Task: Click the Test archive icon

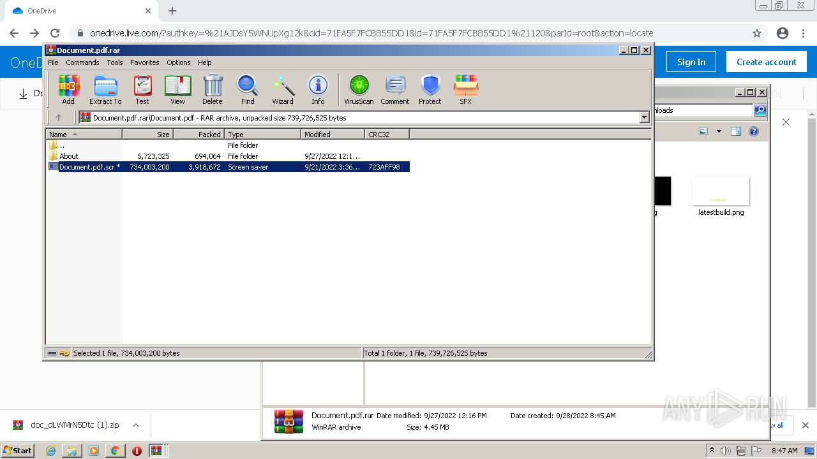Action: point(142,89)
